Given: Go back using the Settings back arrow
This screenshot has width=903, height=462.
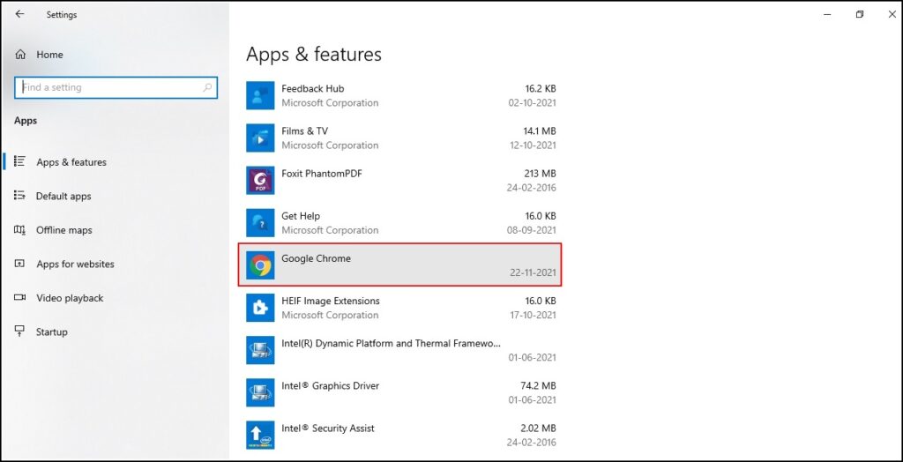Looking at the screenshot, I should click(19, 14).
